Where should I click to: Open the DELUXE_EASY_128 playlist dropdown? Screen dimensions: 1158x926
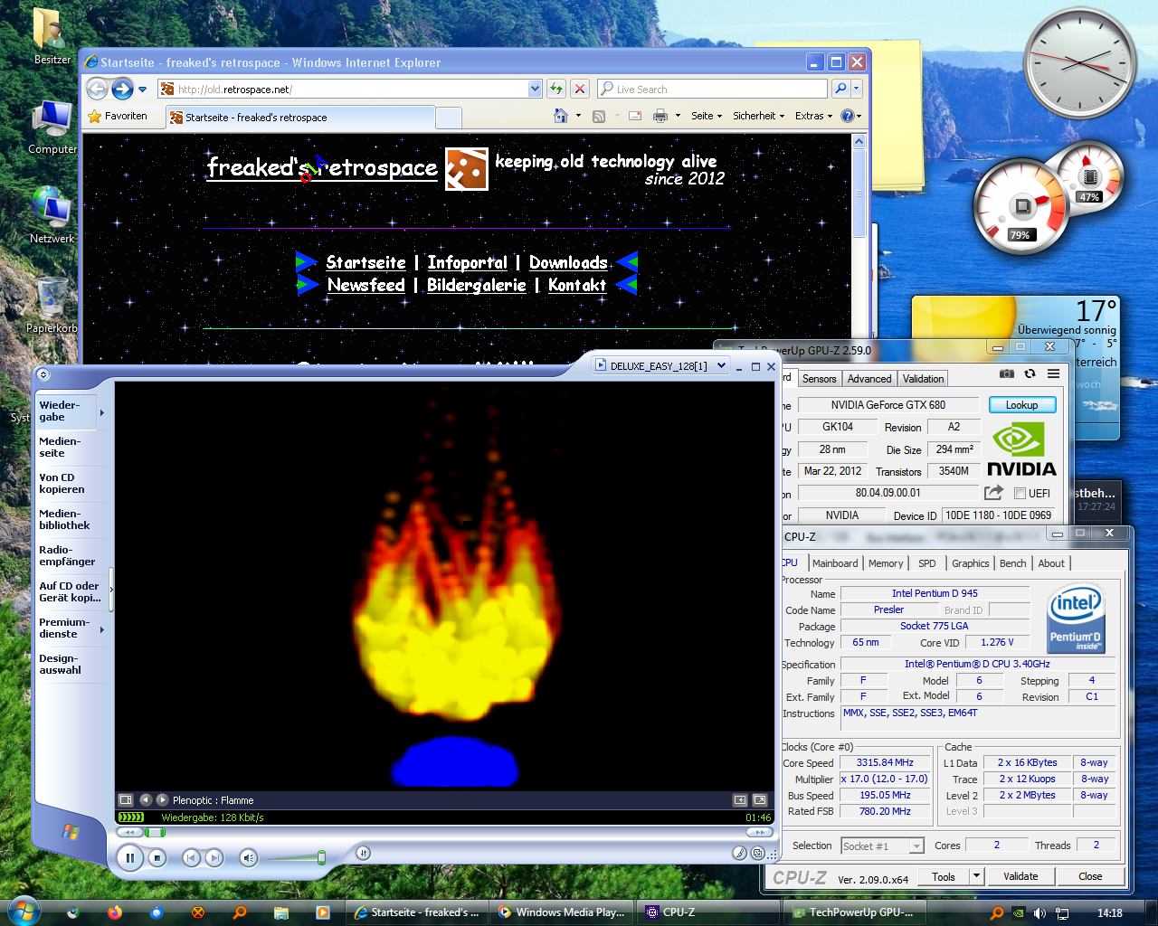point(721,366)
